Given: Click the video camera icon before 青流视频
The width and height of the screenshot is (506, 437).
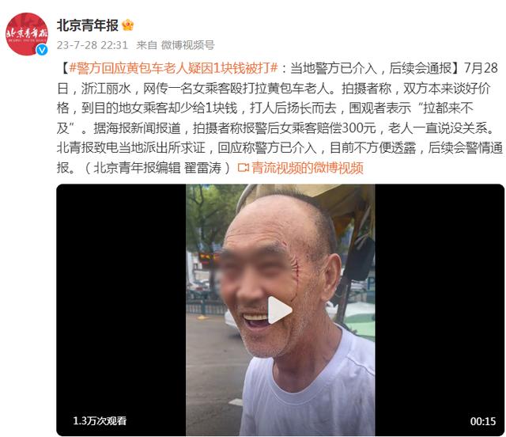Looking at the screenshot, I should point(244,167).
